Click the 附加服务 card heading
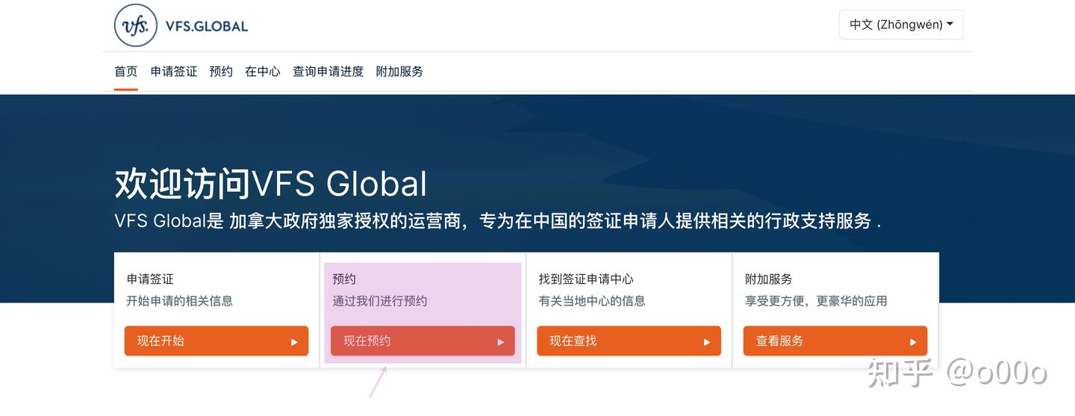This screenshot has height=416, width=1075. (x=769, y=279)
